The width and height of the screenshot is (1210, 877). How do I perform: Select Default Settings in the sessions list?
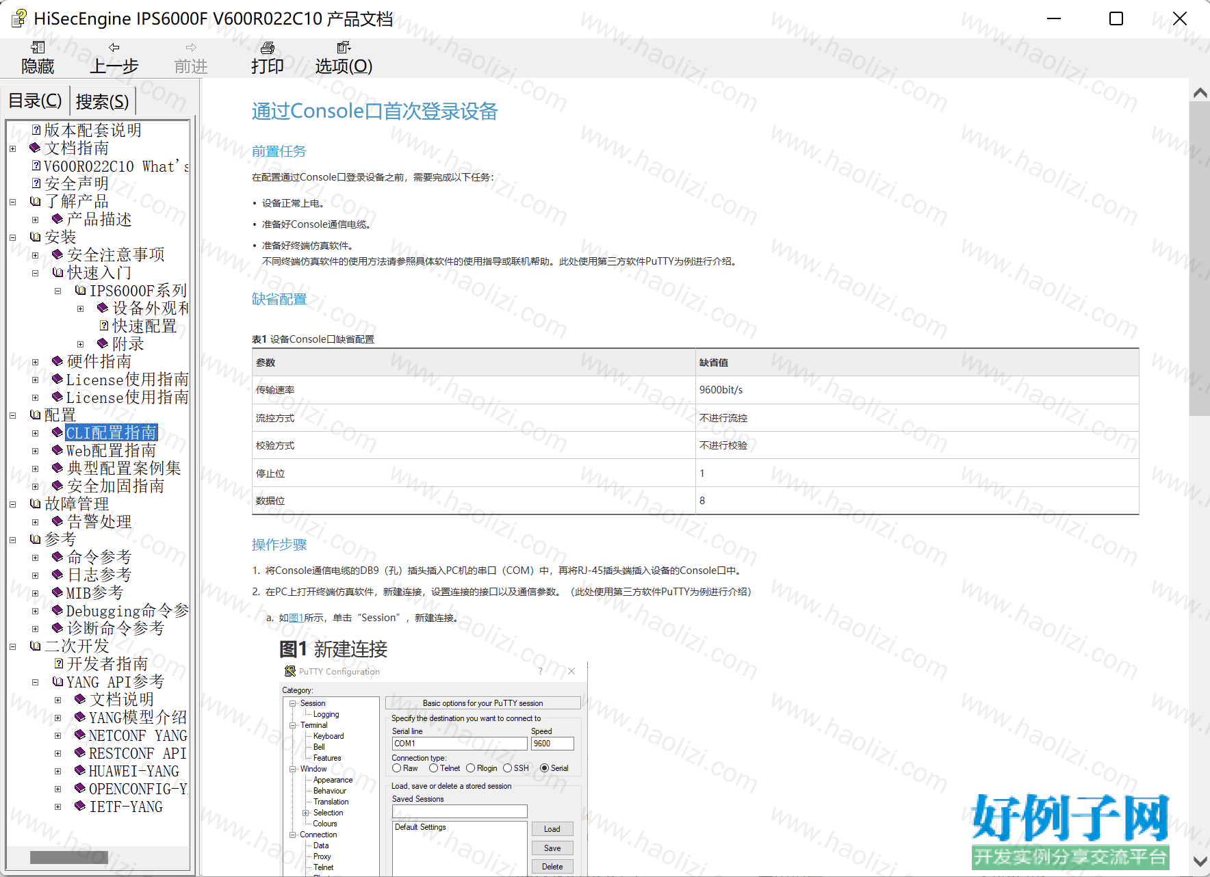420,827
